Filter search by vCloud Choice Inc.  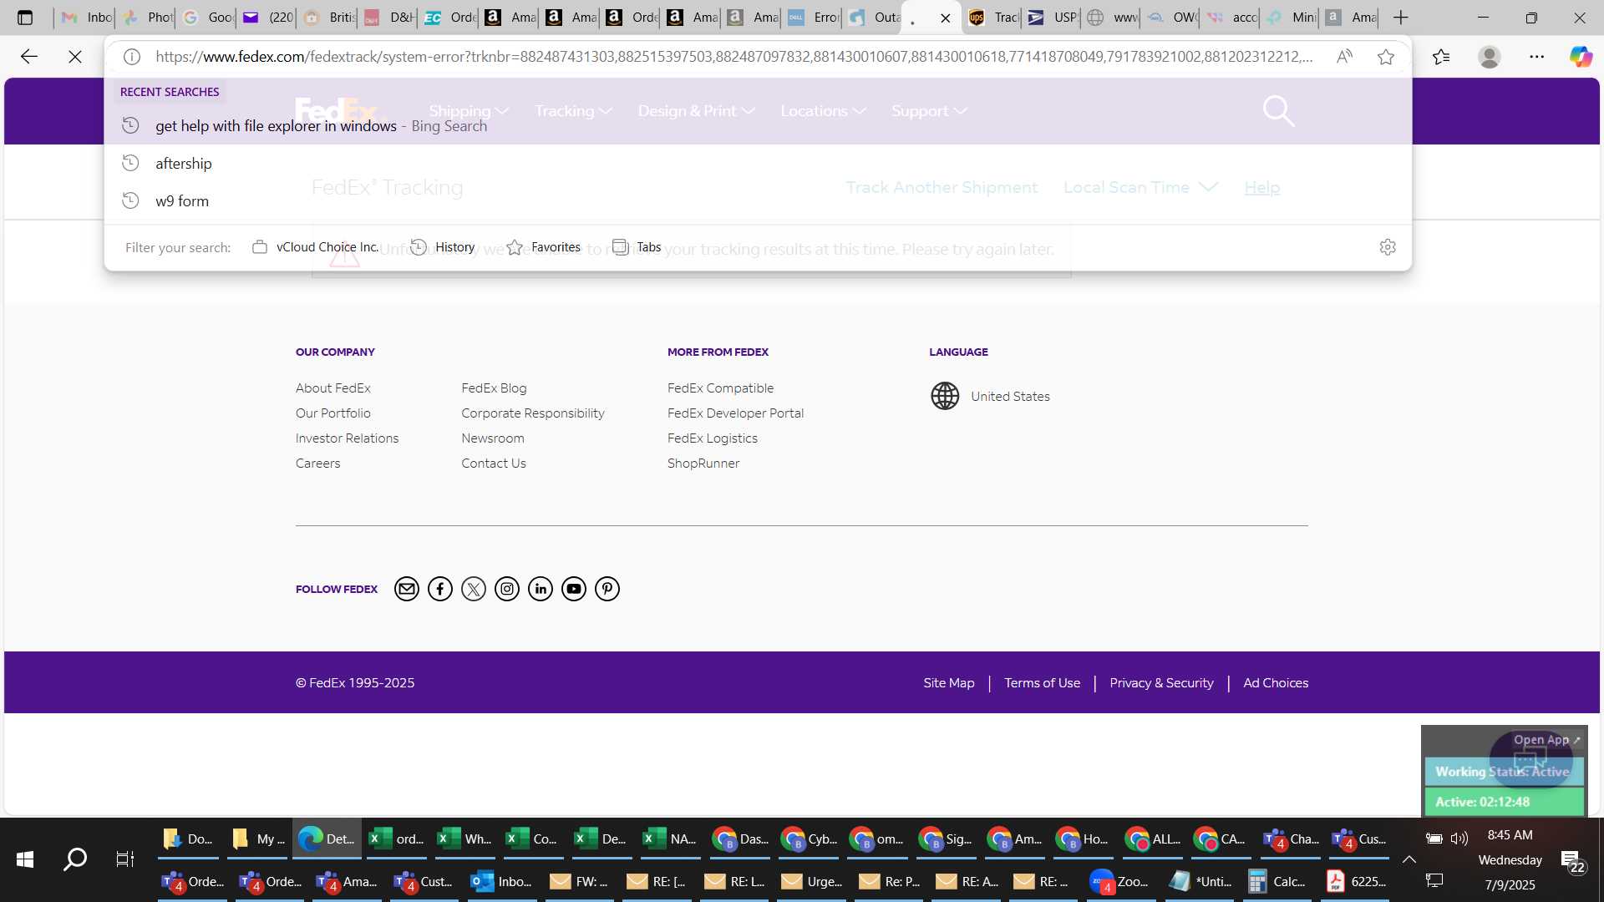tap(315, 247)
